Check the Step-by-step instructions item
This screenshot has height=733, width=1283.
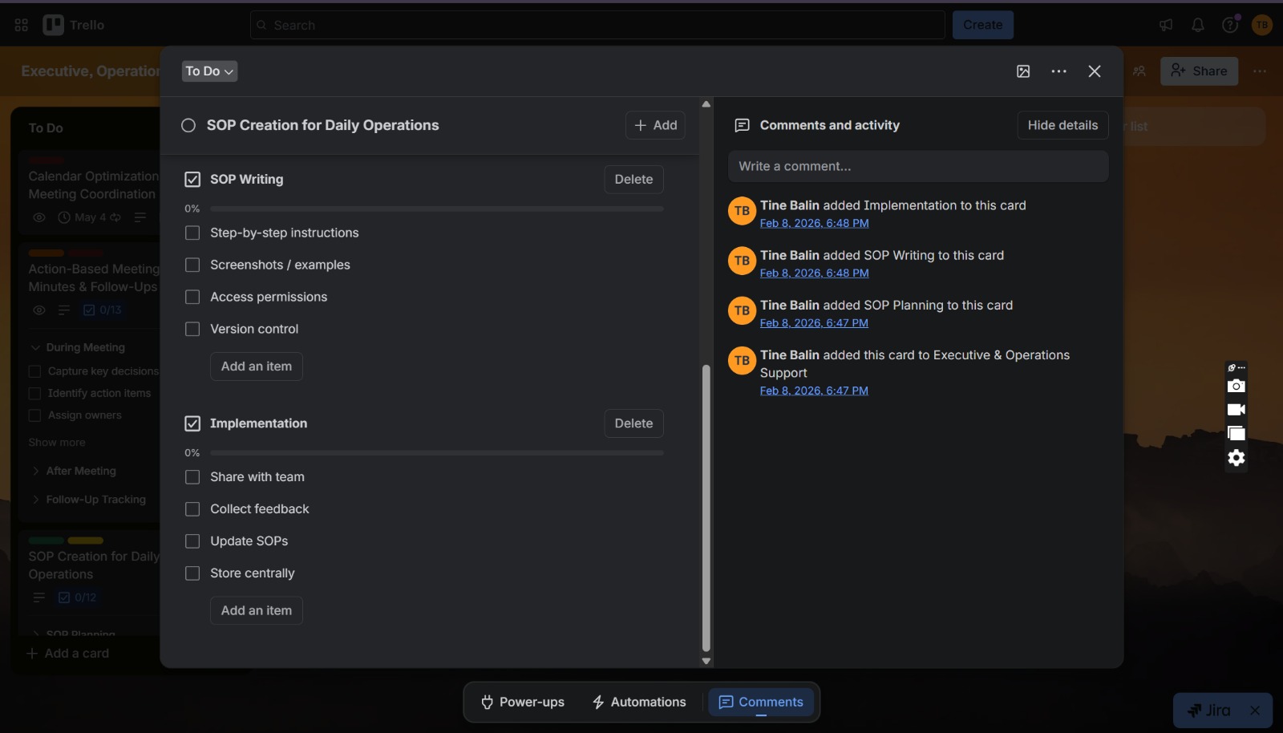pos(192,233)
